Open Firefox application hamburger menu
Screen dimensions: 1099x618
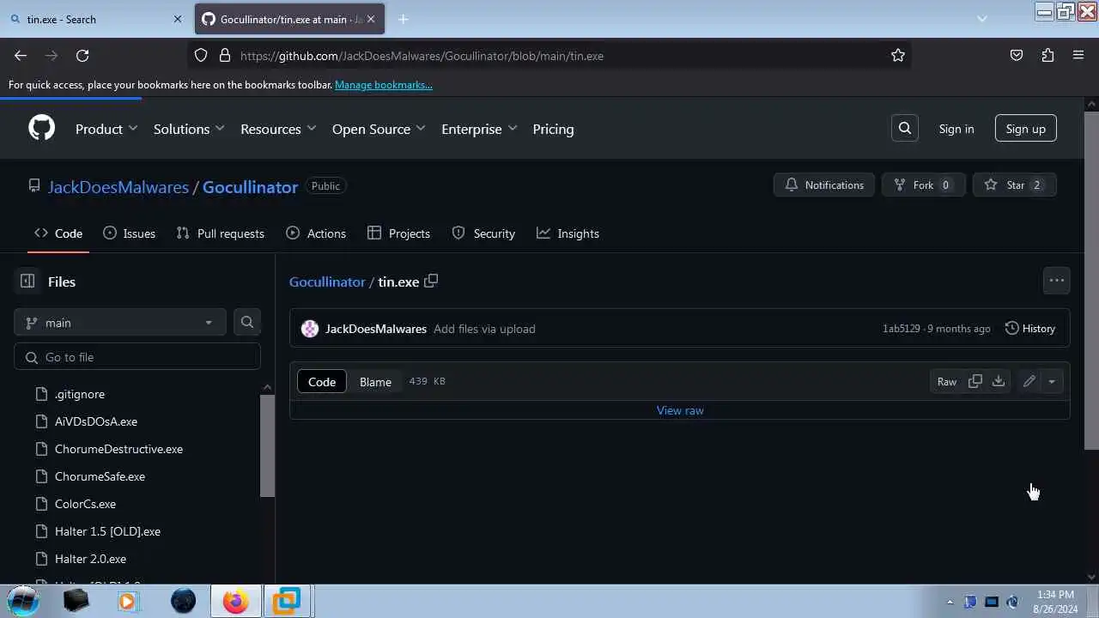point(1078,56)
